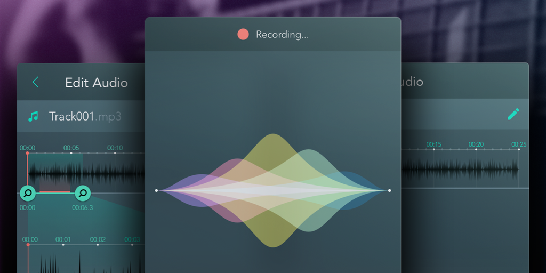The width and height of the screenshot is (546, 273).
Task: Click the pencil edit icon
Action: (513, 114)
